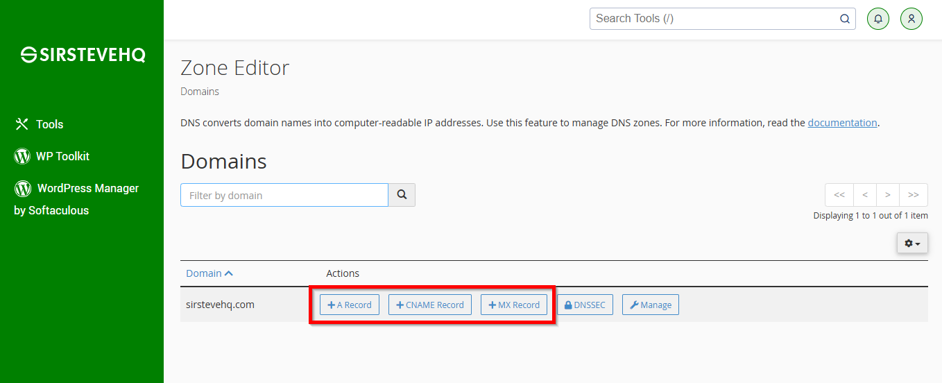Screen dimensions: 942x383
Task: Add a CNAME Record
Action: point(430,305)
